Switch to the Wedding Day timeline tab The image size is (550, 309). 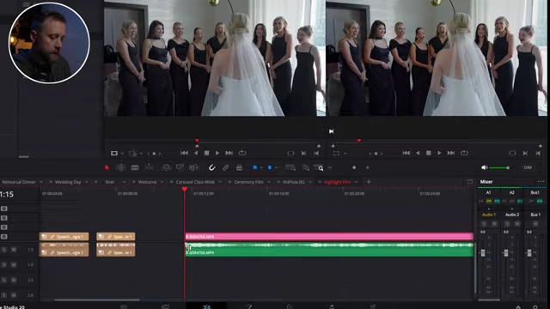pyautogui.click(x=68, y=182)
